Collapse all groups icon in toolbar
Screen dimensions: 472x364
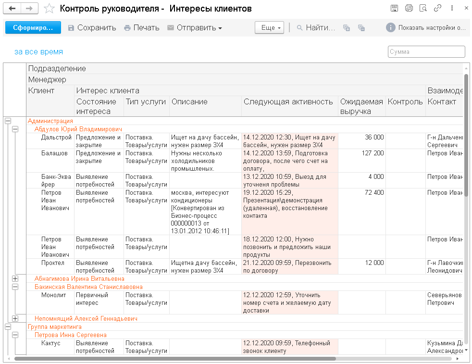[x=361, y=28]
